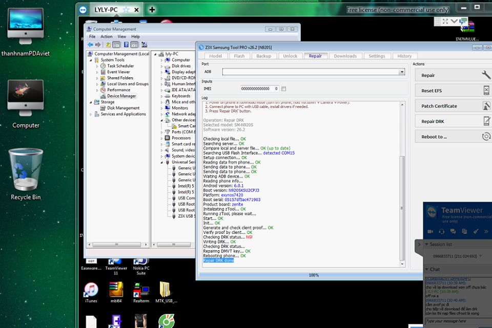Click the Patch Certificate action button
Screen dimensions: 492x328
click(x=453, y=106)
